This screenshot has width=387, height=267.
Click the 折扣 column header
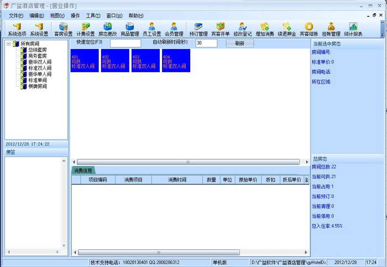(270, 180)
